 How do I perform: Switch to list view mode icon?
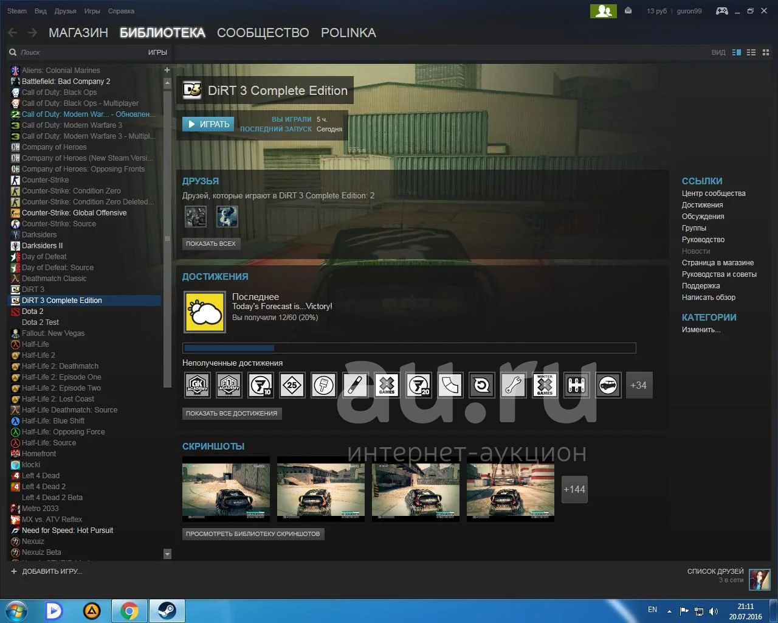pos(751,52)
